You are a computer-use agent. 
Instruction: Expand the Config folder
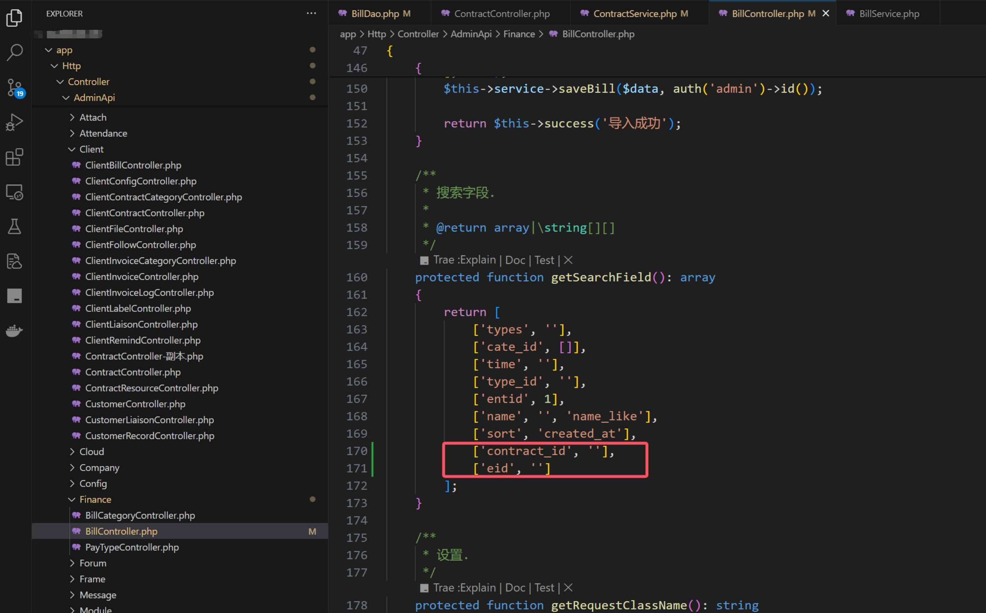[x=72, y=483]
